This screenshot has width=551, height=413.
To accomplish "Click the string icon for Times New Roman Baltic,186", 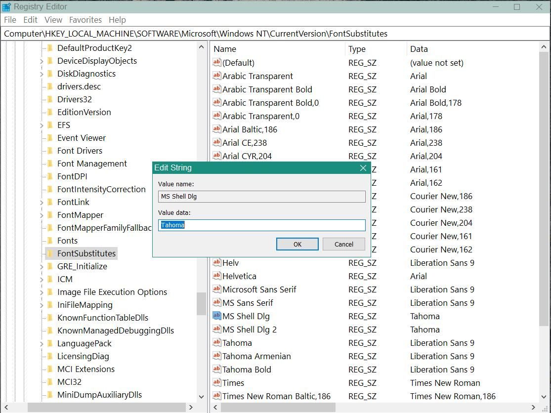I will pyautogui.click(x=217, y=396).
